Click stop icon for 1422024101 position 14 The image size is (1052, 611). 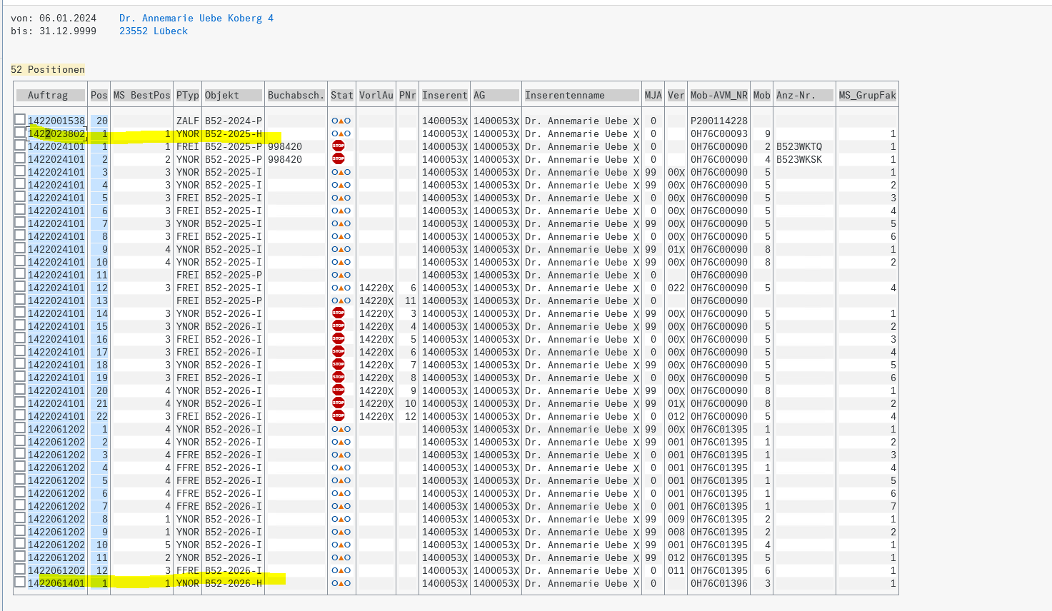[339, 313]
